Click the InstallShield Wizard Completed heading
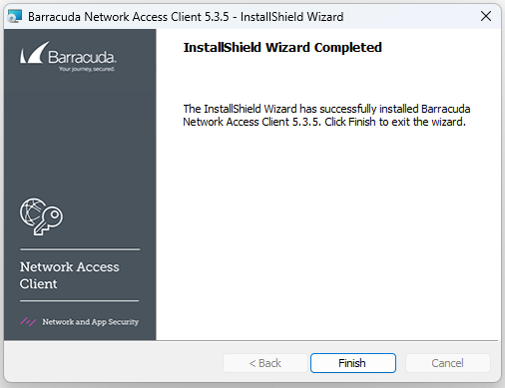505x388 pixels. pyautogui.click(x=282, y=48)
